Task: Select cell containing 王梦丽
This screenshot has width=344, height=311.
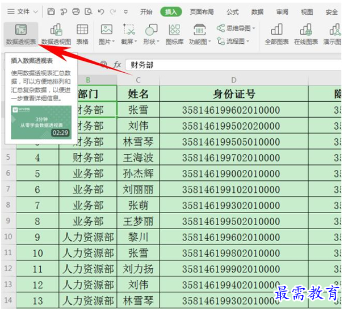Action: [x=138, y=221]
